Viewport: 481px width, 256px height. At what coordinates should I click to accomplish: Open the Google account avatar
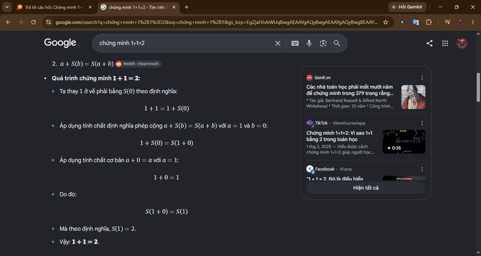[462, 43]
